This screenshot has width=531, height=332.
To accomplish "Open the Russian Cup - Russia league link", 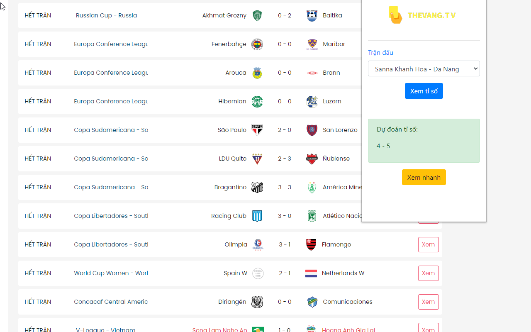I will click(x=106, y=16).
